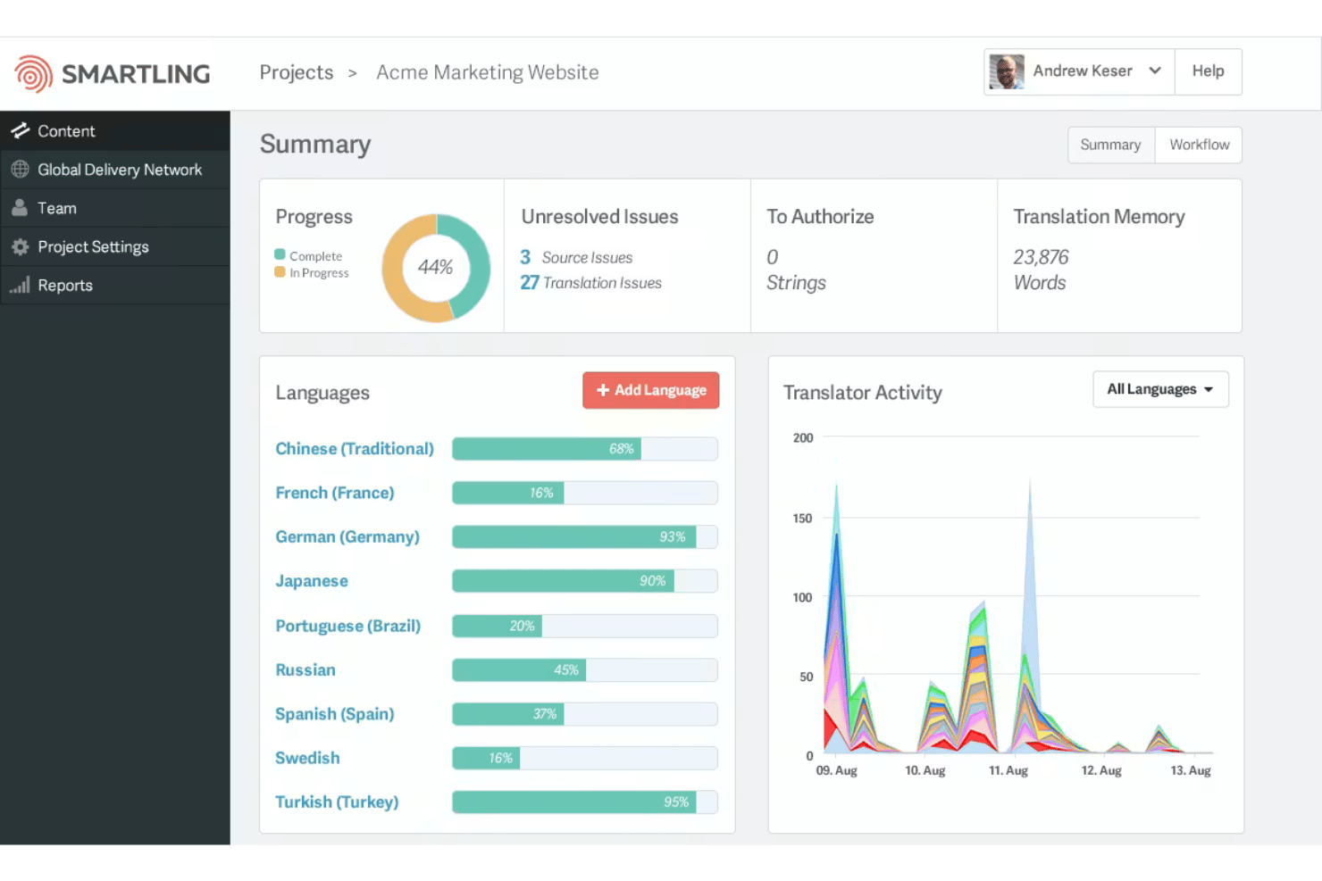Open the All Languages filter dropdown
This screenshot has height=881, width=1322.
[x=1160, y=389]
